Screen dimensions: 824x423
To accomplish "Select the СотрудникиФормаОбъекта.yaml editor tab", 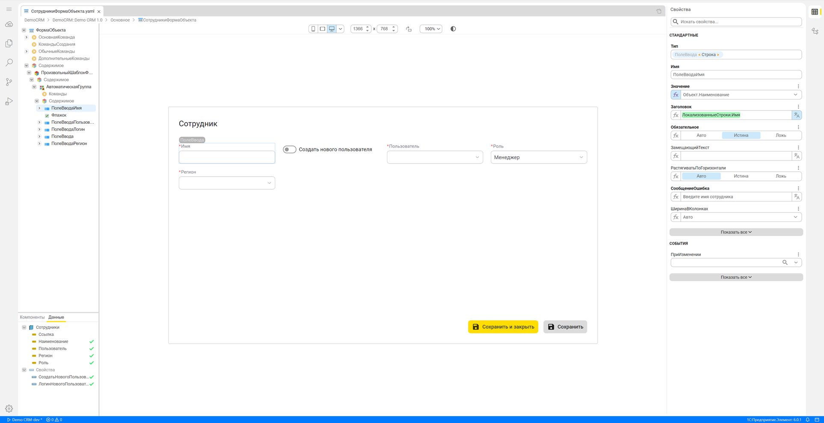I will point(62,11).
